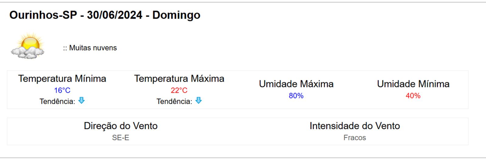Click the SE-E wind direction value
Viewport: 486px width, 162px height.
click(121, 138)
